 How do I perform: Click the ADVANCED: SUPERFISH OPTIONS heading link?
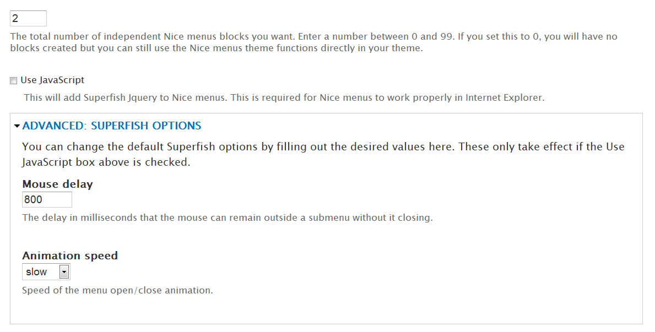point(112,126)
